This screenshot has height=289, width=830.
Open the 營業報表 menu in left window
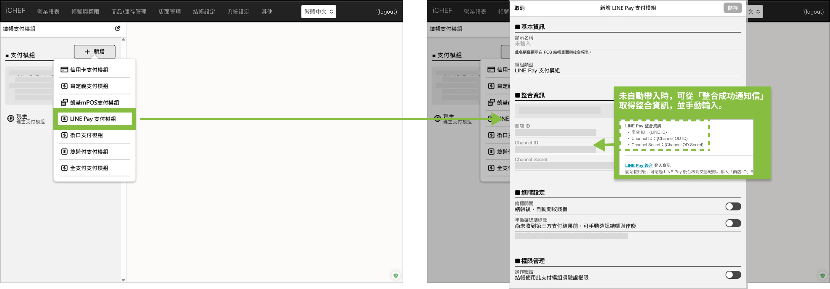pos(48,12)
